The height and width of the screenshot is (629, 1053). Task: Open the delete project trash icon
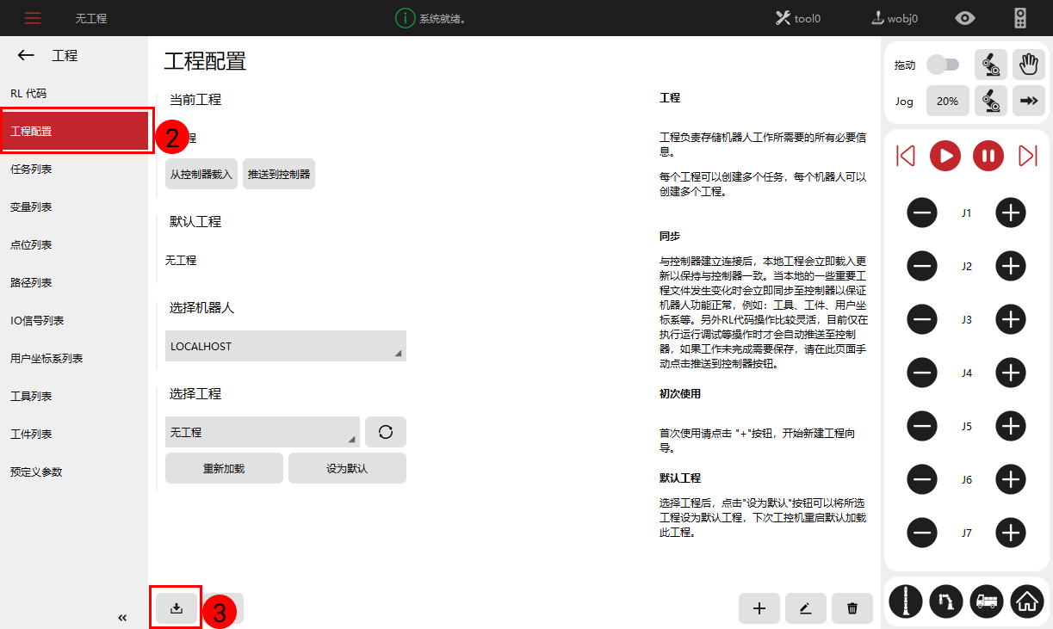852,608
